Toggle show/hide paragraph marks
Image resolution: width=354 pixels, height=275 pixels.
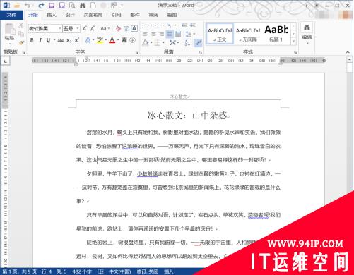198,43
